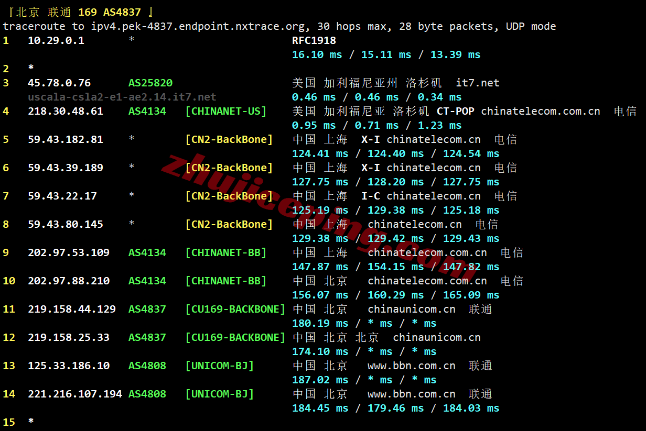Select IP 202.97.88.210 on hop 10
Image resolution: width=646 pixels, height=431 pixels.
(69, 281)
